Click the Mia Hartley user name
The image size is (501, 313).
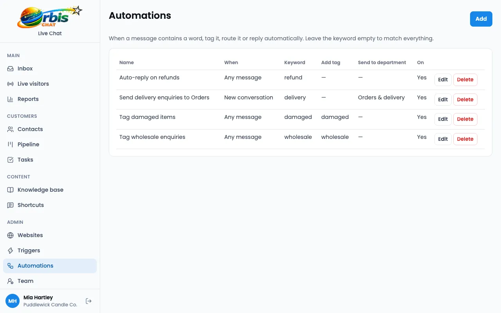pyautogui.click(x=38, y=297)
